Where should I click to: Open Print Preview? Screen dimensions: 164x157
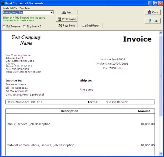pos(67,19)
